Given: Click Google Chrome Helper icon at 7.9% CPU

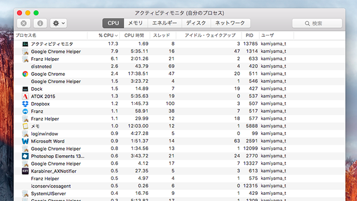Looking at the screenshot, I should click(25, 51).
